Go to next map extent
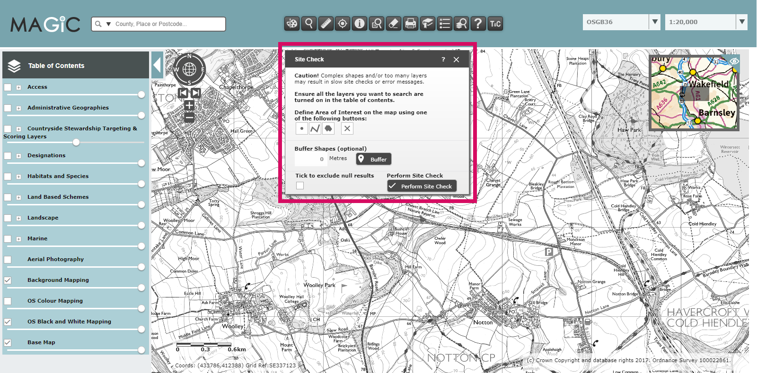 (195, 93)
